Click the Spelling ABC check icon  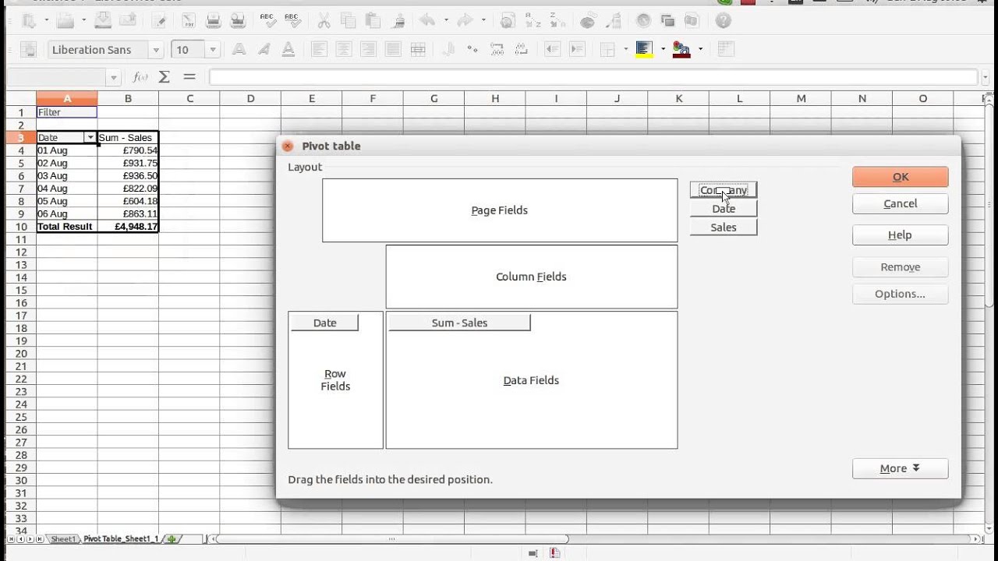click(268, 21)
